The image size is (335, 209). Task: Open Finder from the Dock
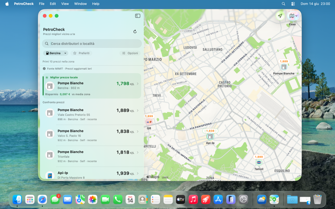tap(17, 199)
